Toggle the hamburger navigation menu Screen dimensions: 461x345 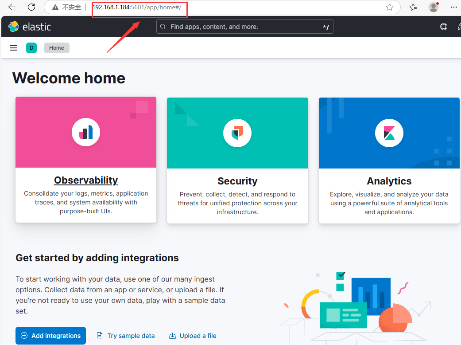point(14,48)
